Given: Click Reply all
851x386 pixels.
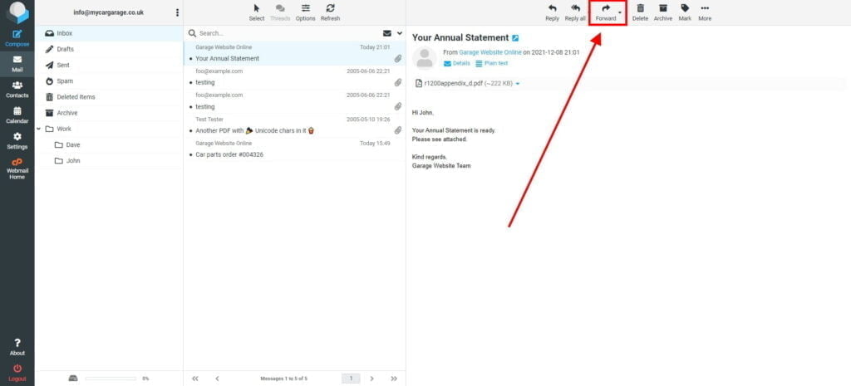Looking at the screenshot, I should [575, 12].
